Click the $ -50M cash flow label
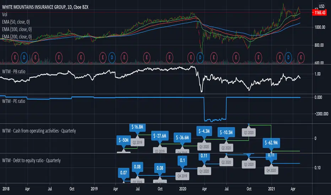Screen dimensions: 331x195 coord(124,140)
